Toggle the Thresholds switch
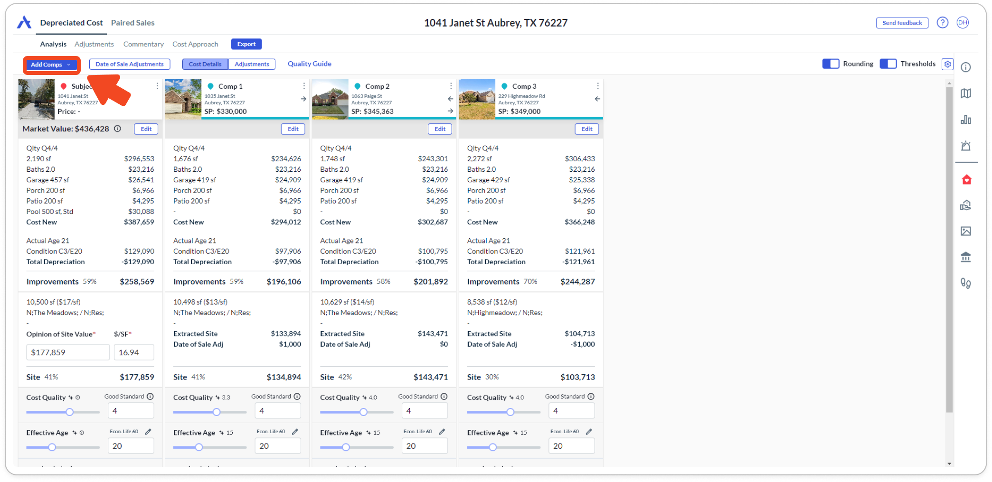This screenshot has height=482, width=992. click(888, 64)
